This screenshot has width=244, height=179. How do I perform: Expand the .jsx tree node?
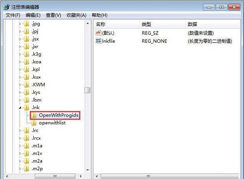click(20, 39)
